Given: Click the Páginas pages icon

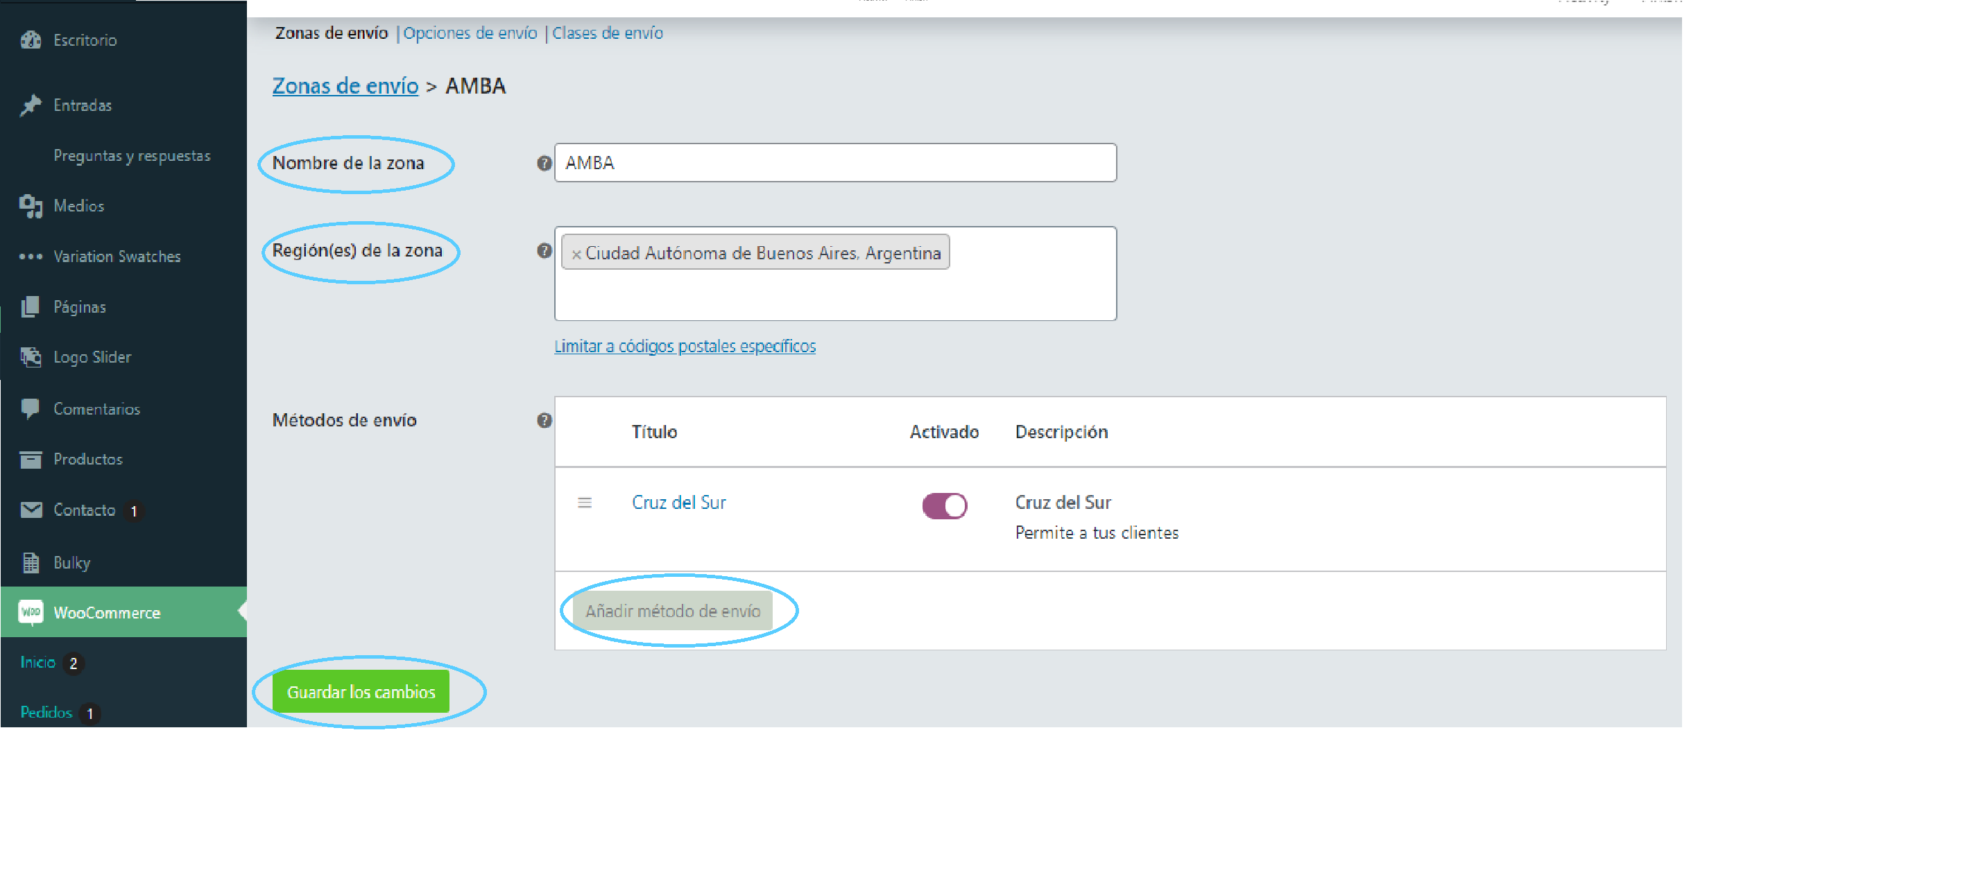Looking at the screenshot, I should (x=31, y=306).
